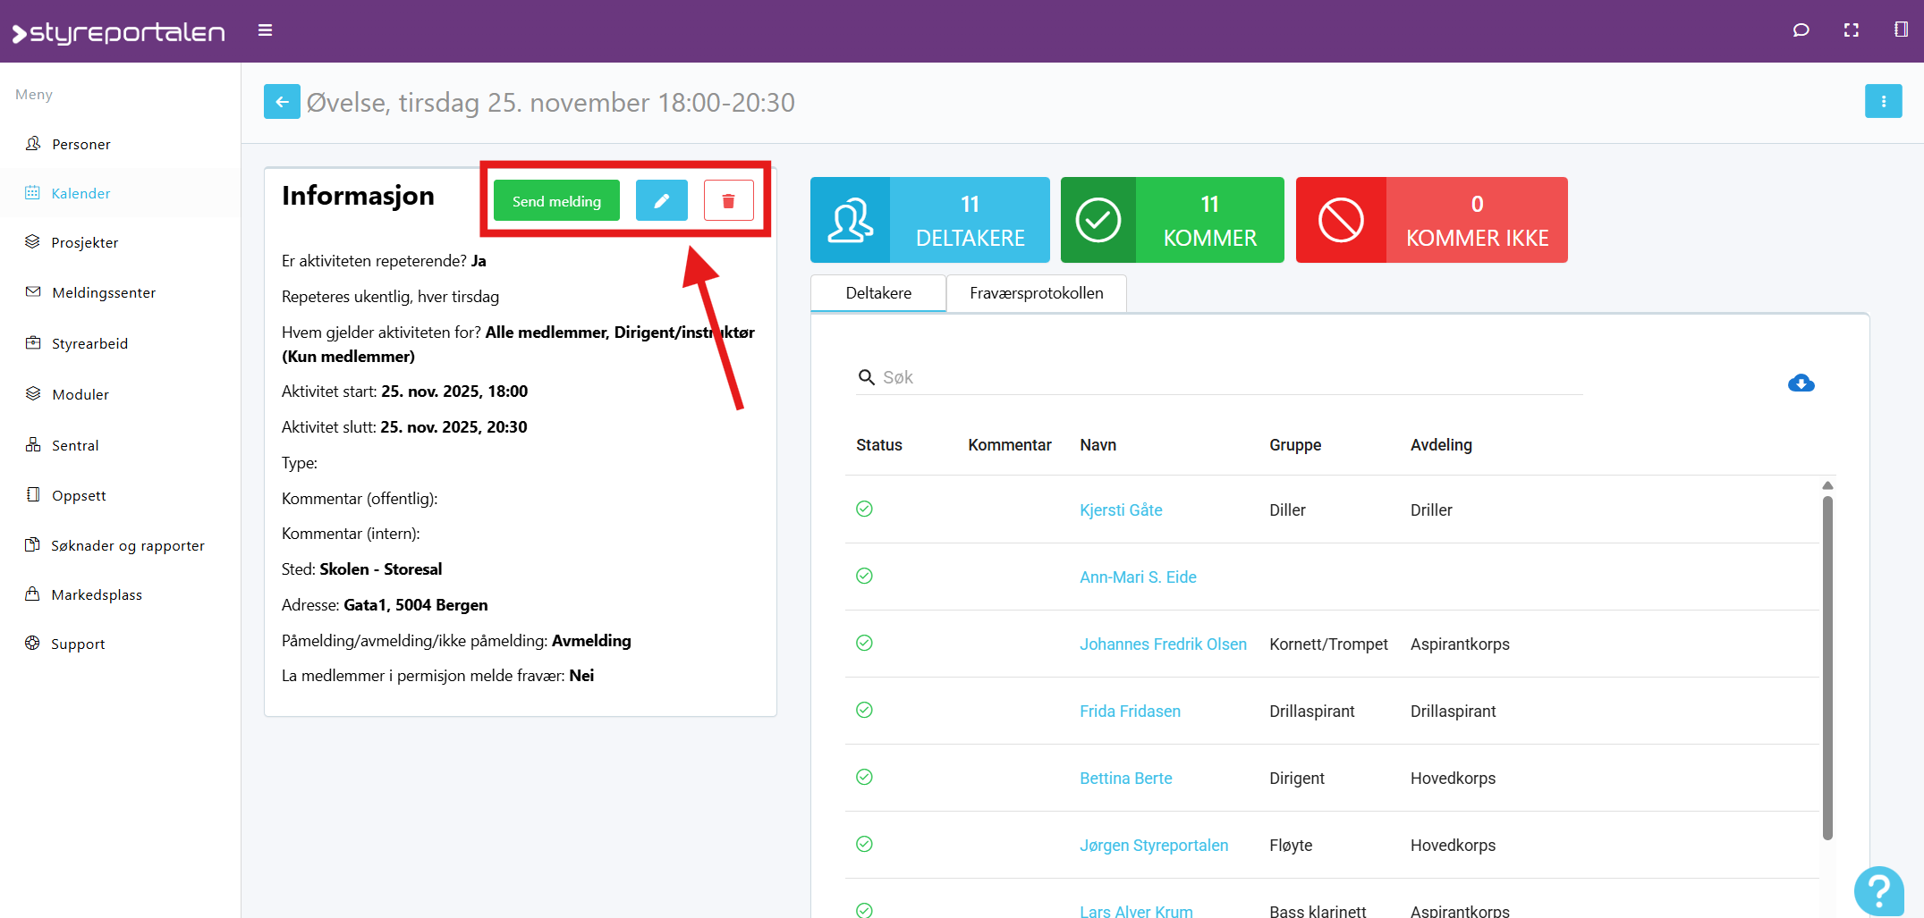The height and width of the screenshot is (918, 1924).
Task: Click the pencil edit activity icon
Action: click(661, 201)
